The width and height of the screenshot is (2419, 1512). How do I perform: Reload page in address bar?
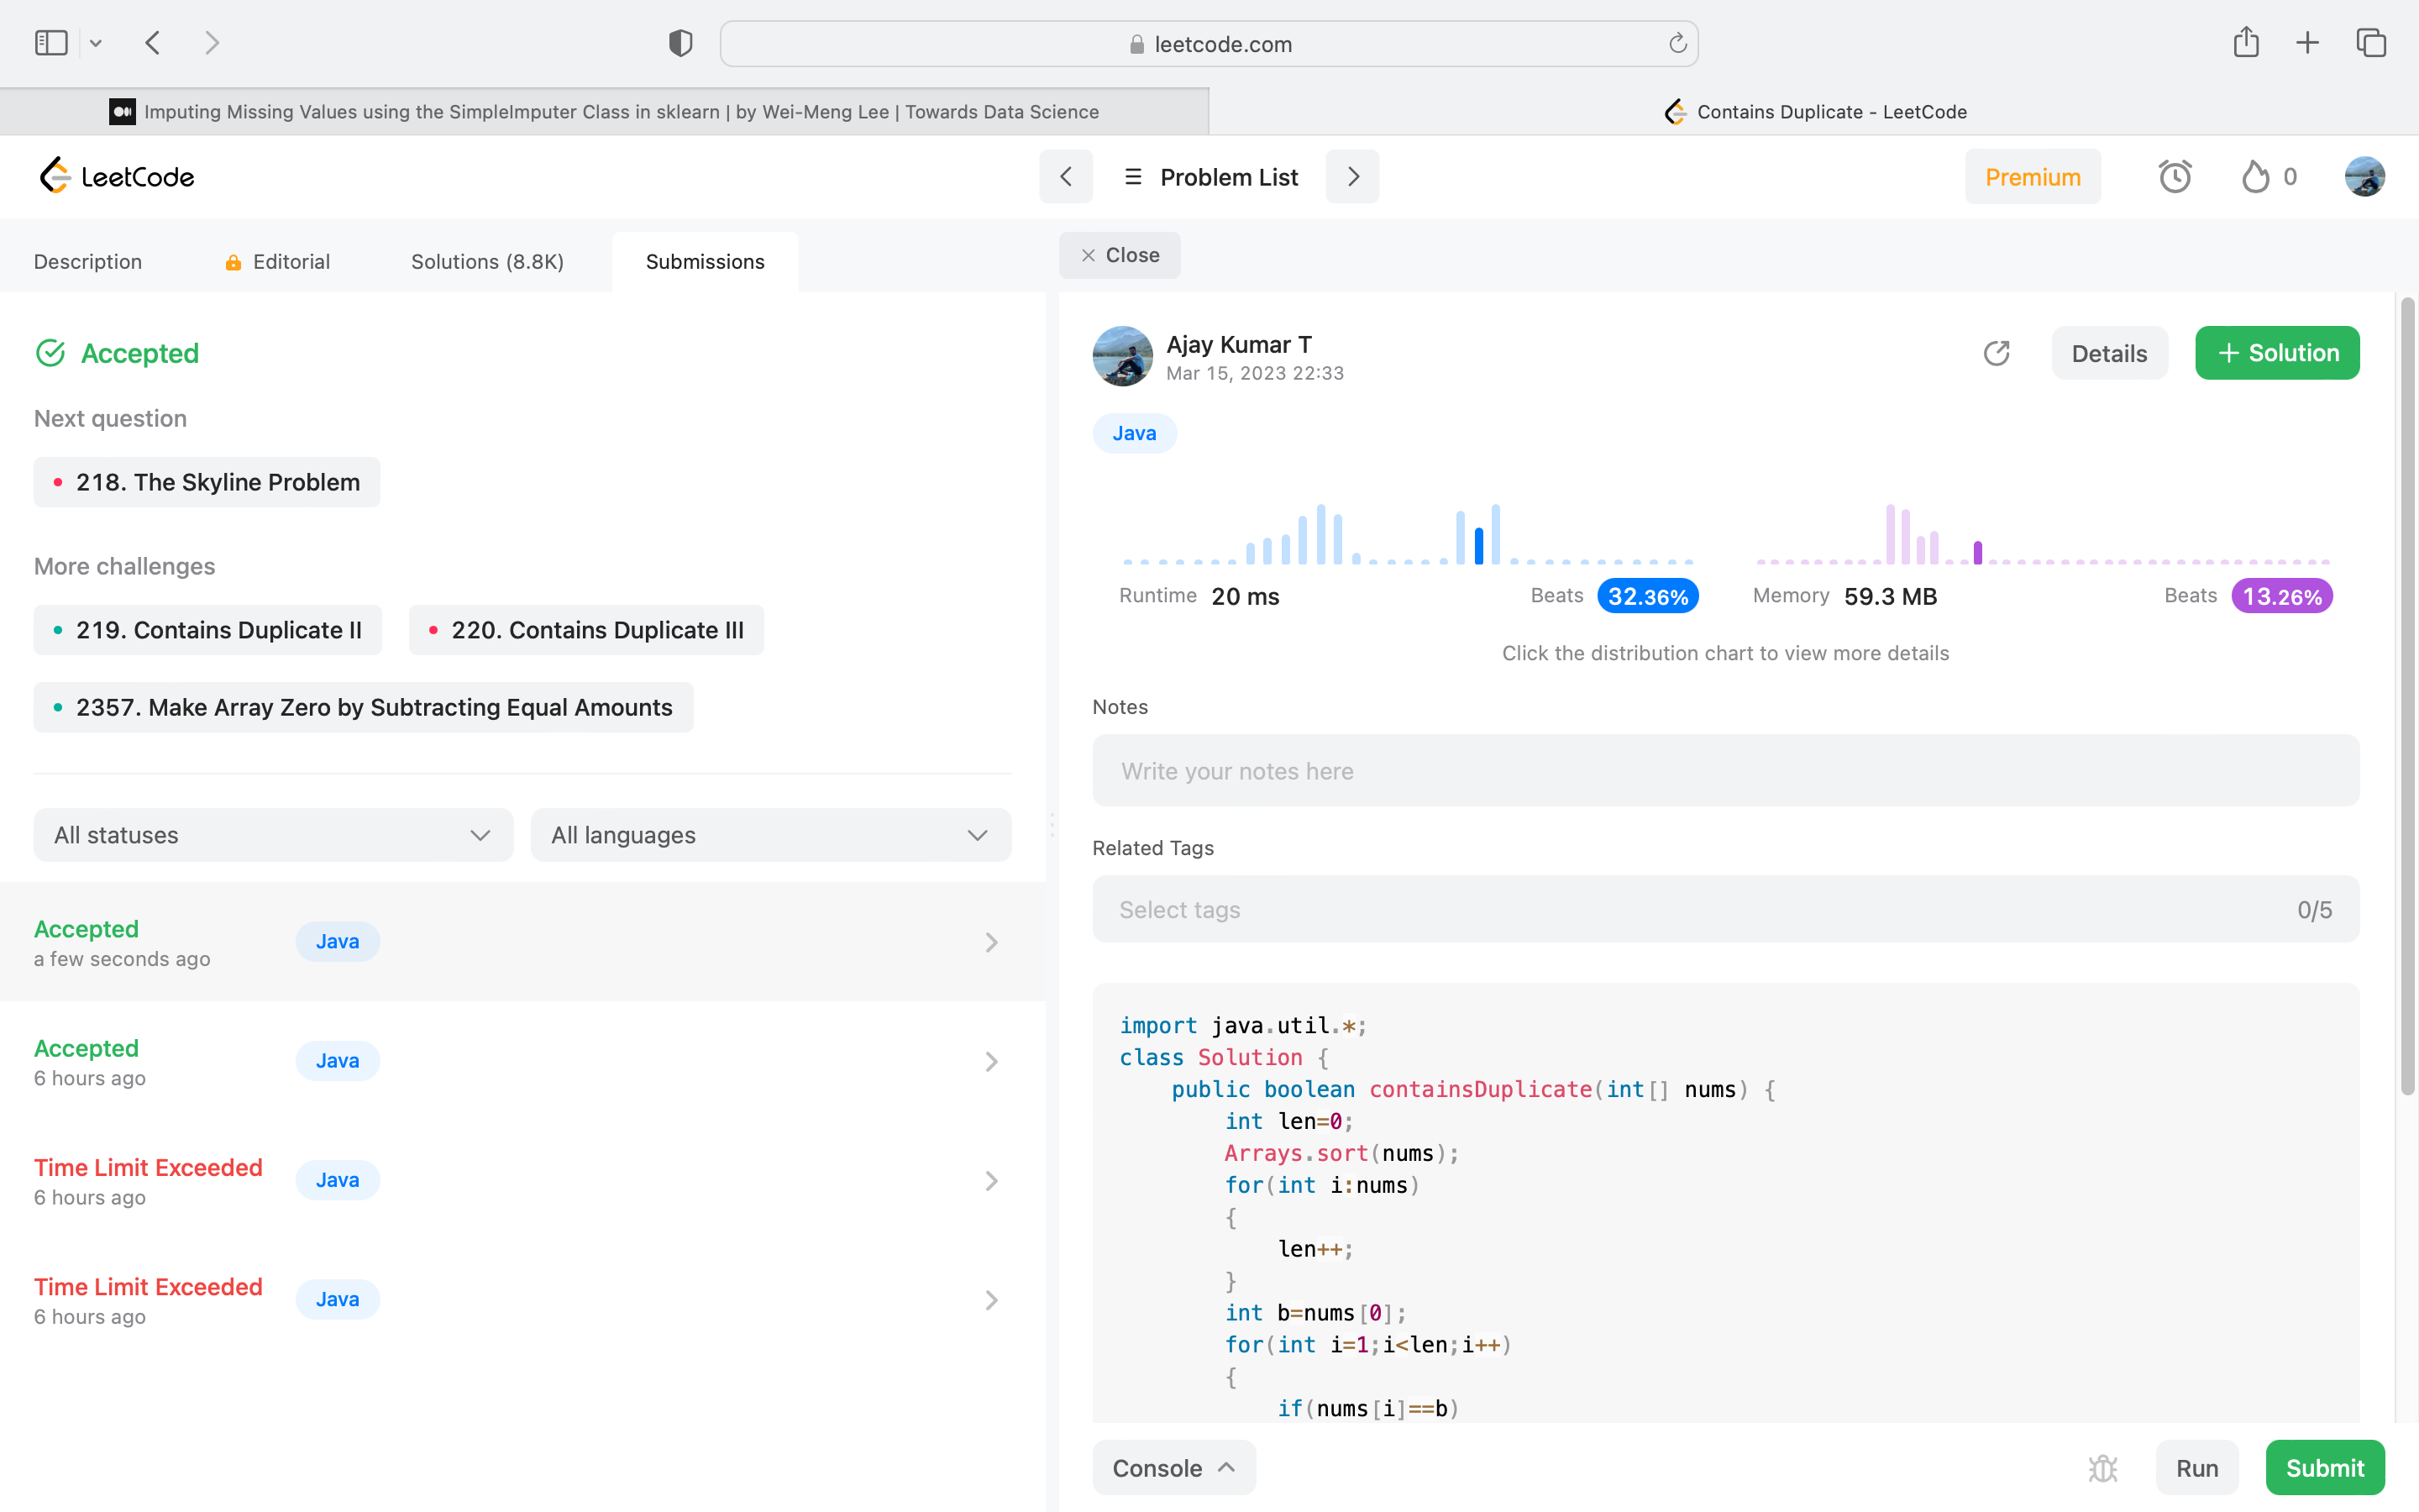tap(1677, 44)
